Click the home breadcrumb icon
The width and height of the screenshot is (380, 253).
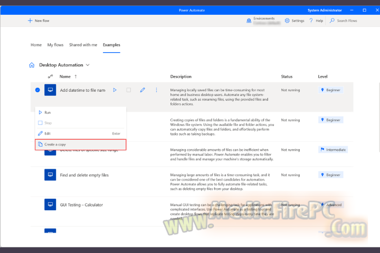click(x=32, y=65)
